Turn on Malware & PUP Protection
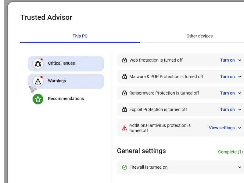The height and width of the screenshot is (183, 244). [x=227, y=77]
